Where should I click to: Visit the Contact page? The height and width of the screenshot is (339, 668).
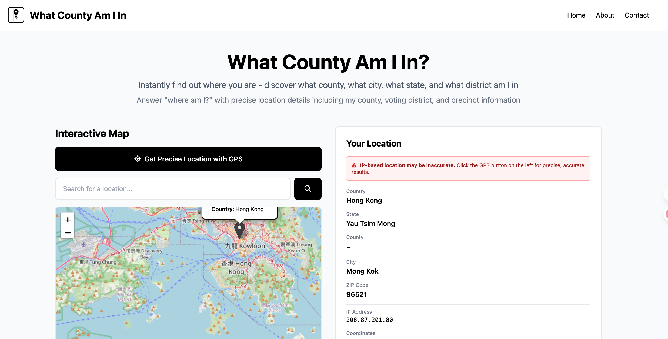click(637, 15)
